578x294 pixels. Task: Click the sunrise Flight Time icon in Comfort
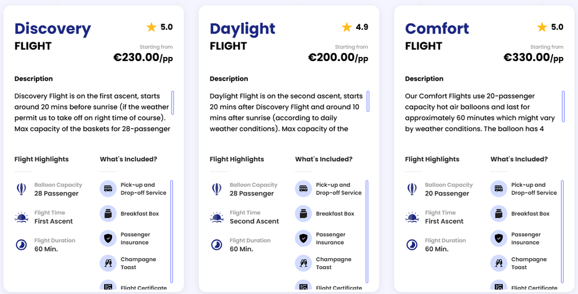tap(412, 217)
